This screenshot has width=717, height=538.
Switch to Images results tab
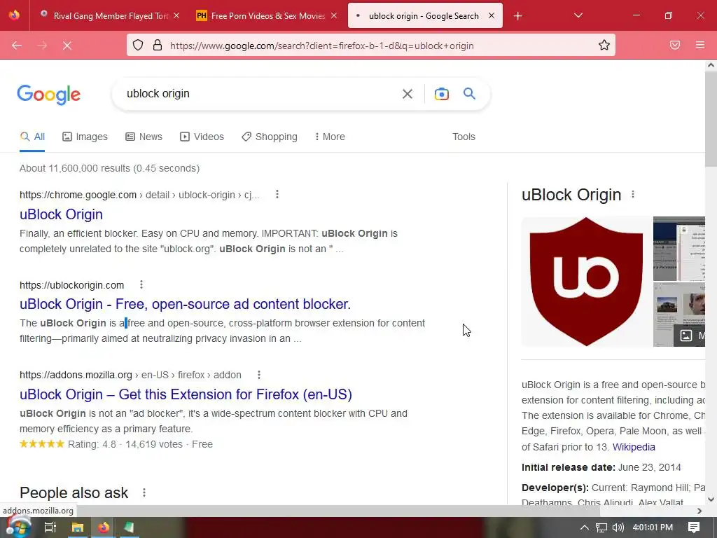click(85, 137)
